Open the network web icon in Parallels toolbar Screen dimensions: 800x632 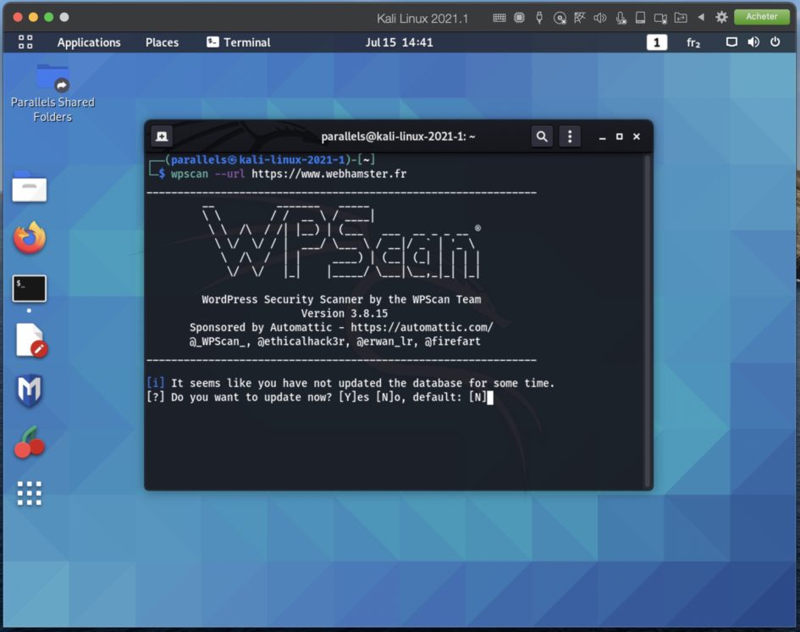580,18
